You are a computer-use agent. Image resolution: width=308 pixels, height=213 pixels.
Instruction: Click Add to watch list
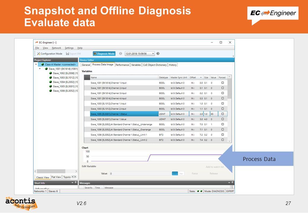(x=215, y=167)
